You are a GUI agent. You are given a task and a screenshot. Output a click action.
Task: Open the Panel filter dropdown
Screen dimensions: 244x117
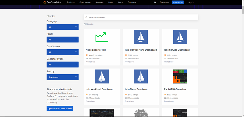pyautogui.click(x=62, y=40)
